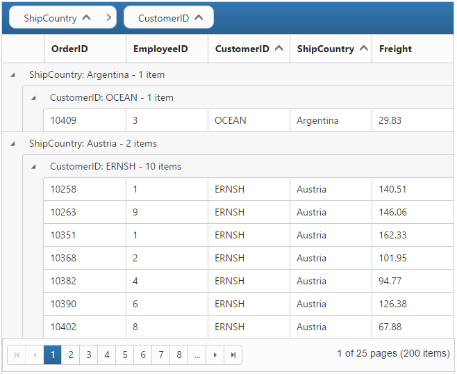Open page 8 in the pager
Viewport: 457px width, 374px height.
(x=179, y=355)
